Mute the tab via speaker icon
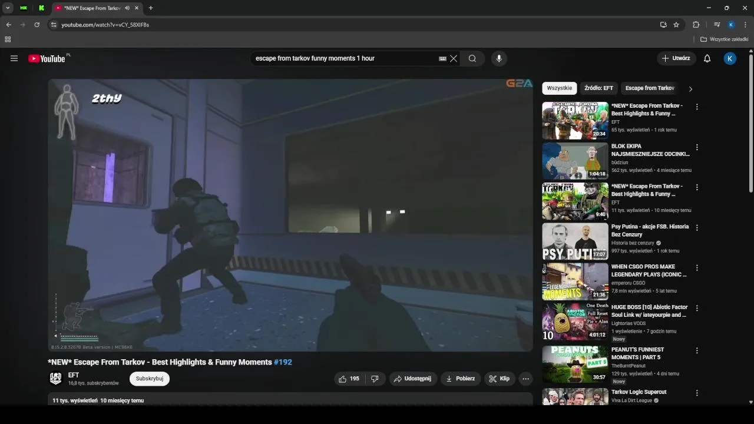The image size is (754, 424). (127, 8)
